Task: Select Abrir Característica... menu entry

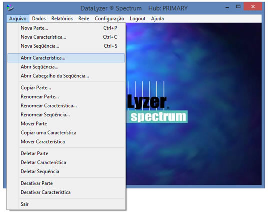Action: tap(66, 58)
